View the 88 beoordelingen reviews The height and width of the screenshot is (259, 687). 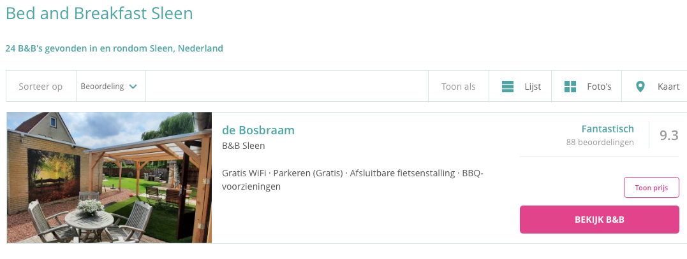(x=600, y=143)
